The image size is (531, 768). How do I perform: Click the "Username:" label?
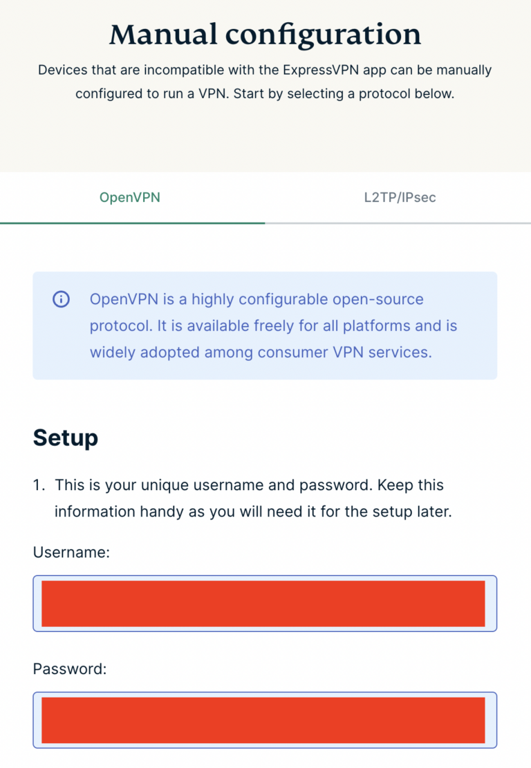pyautogui.click(x=65, y=552)
